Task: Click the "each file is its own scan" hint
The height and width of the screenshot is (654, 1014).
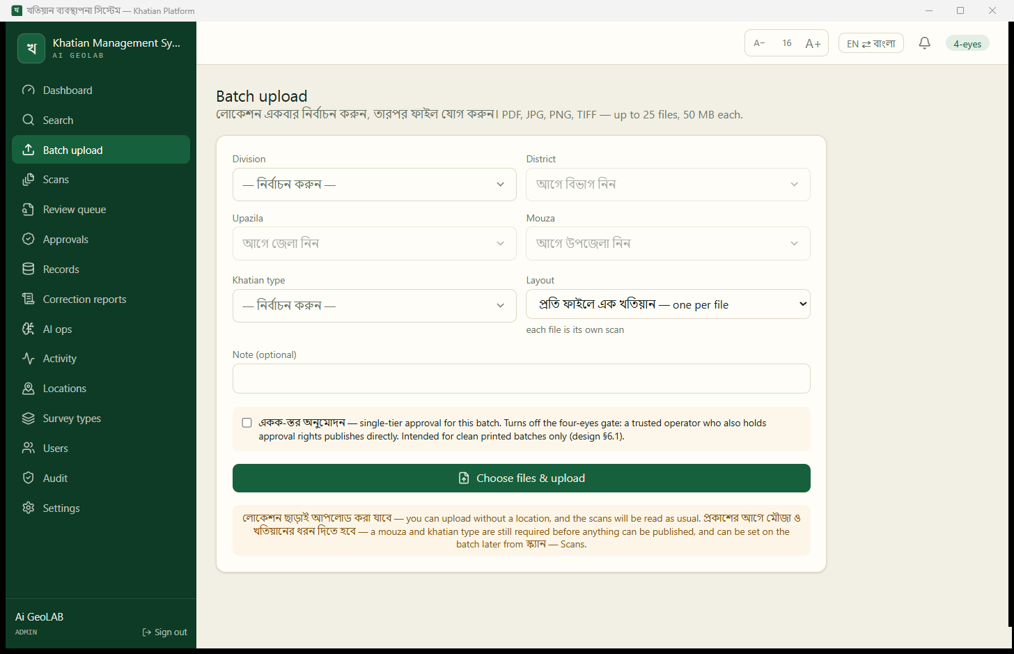Action: click(575, 330)
